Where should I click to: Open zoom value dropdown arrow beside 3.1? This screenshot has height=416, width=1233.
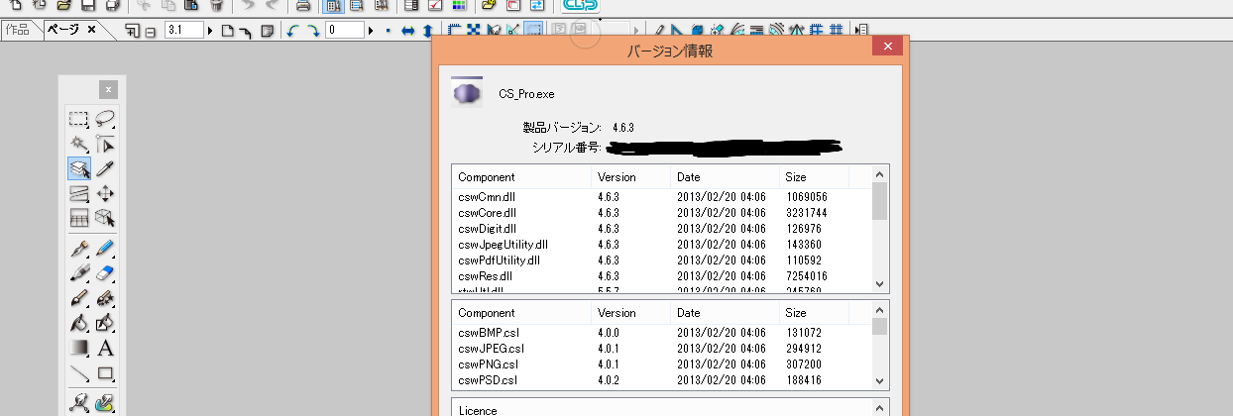(210, 31)
